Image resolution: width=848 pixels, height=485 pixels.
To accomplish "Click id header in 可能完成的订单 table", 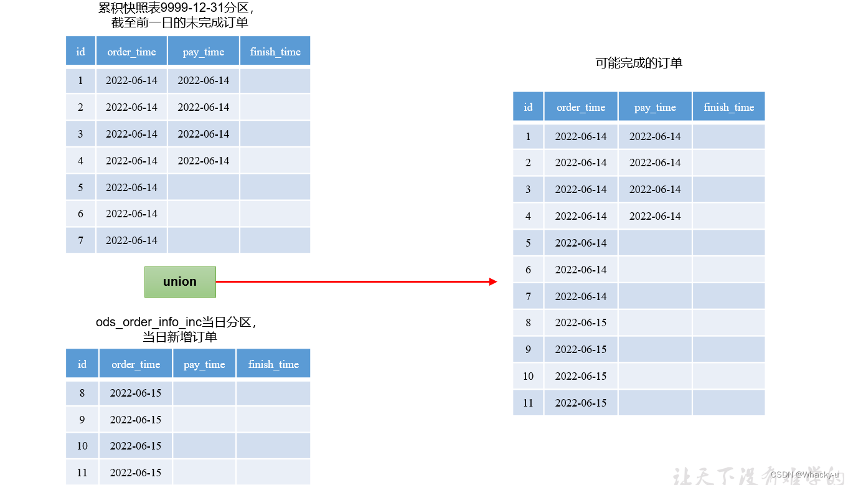I will [x=528, y=106].
